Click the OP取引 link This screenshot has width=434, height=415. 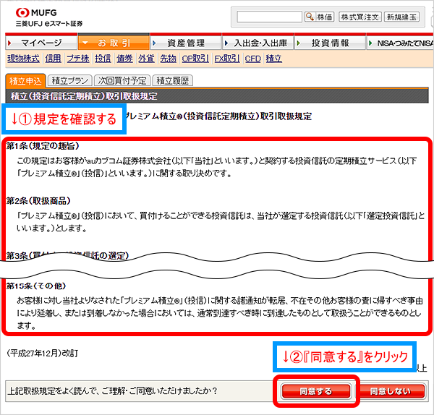195,59
